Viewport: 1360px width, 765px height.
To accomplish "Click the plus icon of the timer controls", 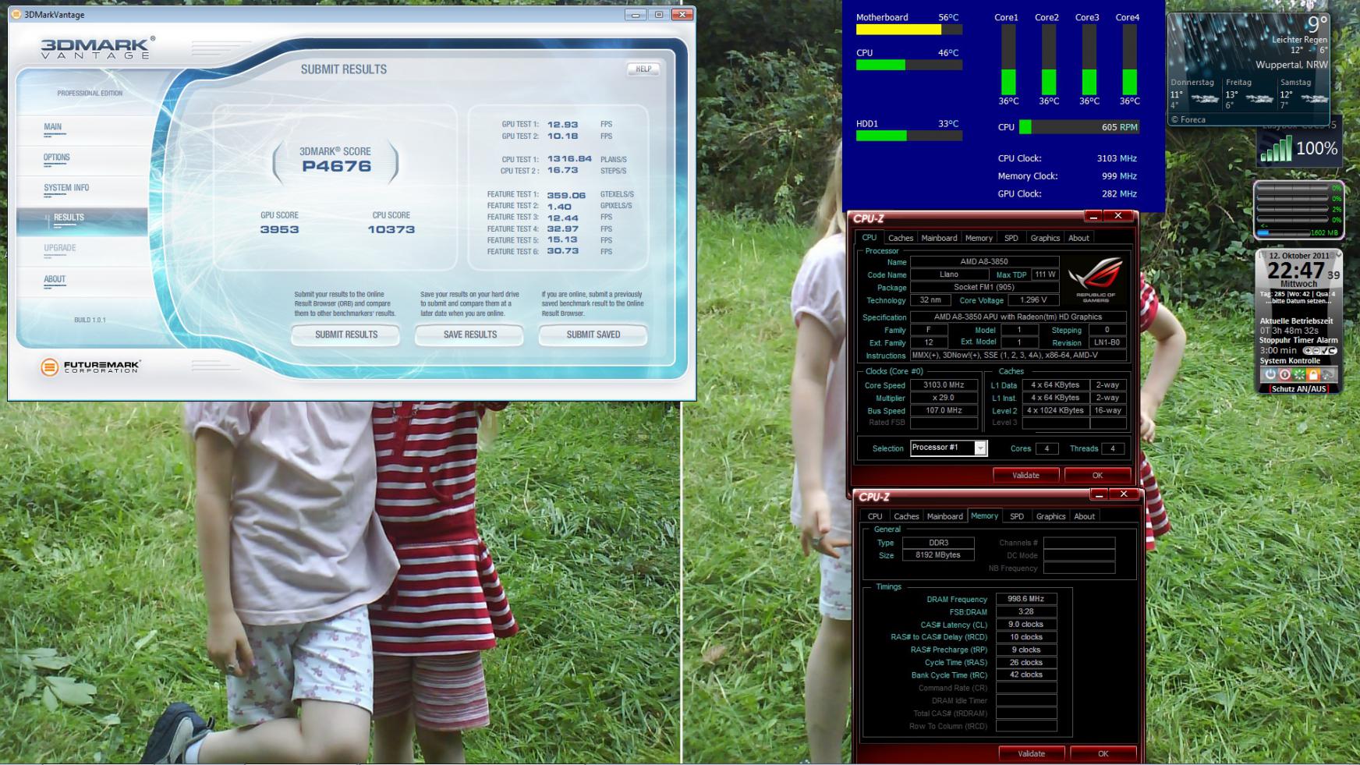I will 1308,350.
